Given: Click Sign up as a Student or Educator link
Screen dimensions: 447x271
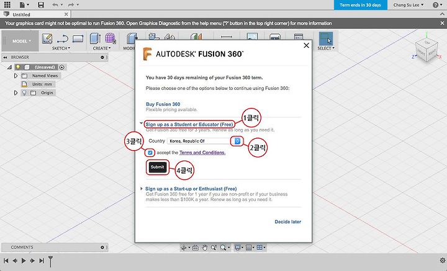Looking at the screenshot, I should click(189, 125).
